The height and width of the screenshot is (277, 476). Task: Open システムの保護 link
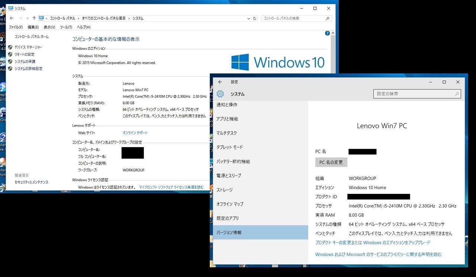click(x=25, y=61)
